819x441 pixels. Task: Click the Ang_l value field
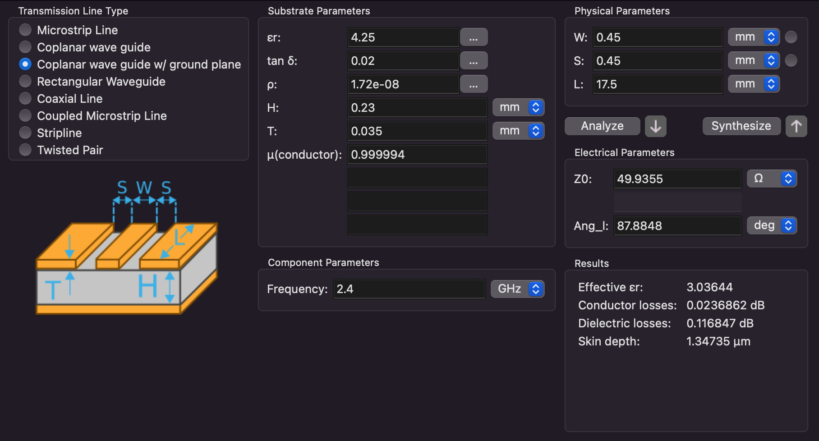point(677,226)
